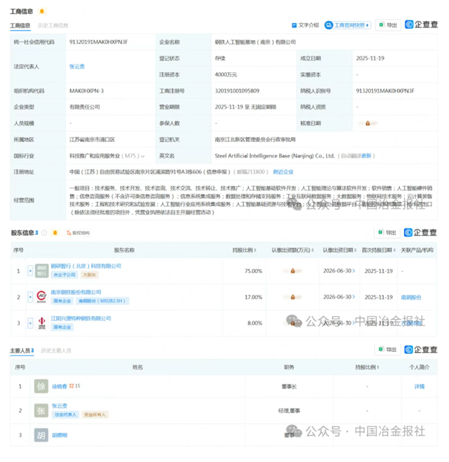Click the 附近企业 link

pos(283,172)
